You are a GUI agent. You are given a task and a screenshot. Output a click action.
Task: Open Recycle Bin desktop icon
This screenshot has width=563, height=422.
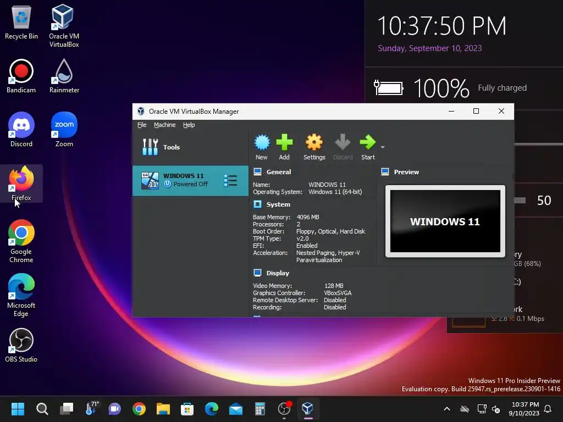[x=21, y=22]
